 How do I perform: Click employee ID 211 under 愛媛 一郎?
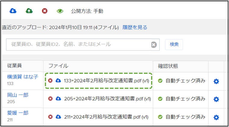10,120
